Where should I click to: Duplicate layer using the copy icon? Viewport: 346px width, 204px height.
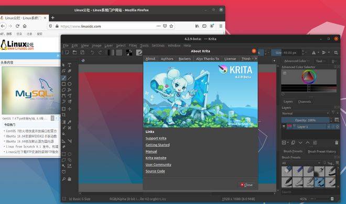coord(293,143)
